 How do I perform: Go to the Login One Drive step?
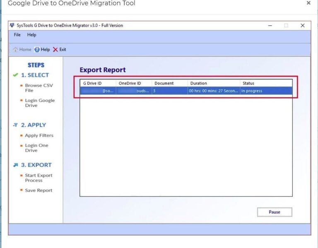click(36, 148)
